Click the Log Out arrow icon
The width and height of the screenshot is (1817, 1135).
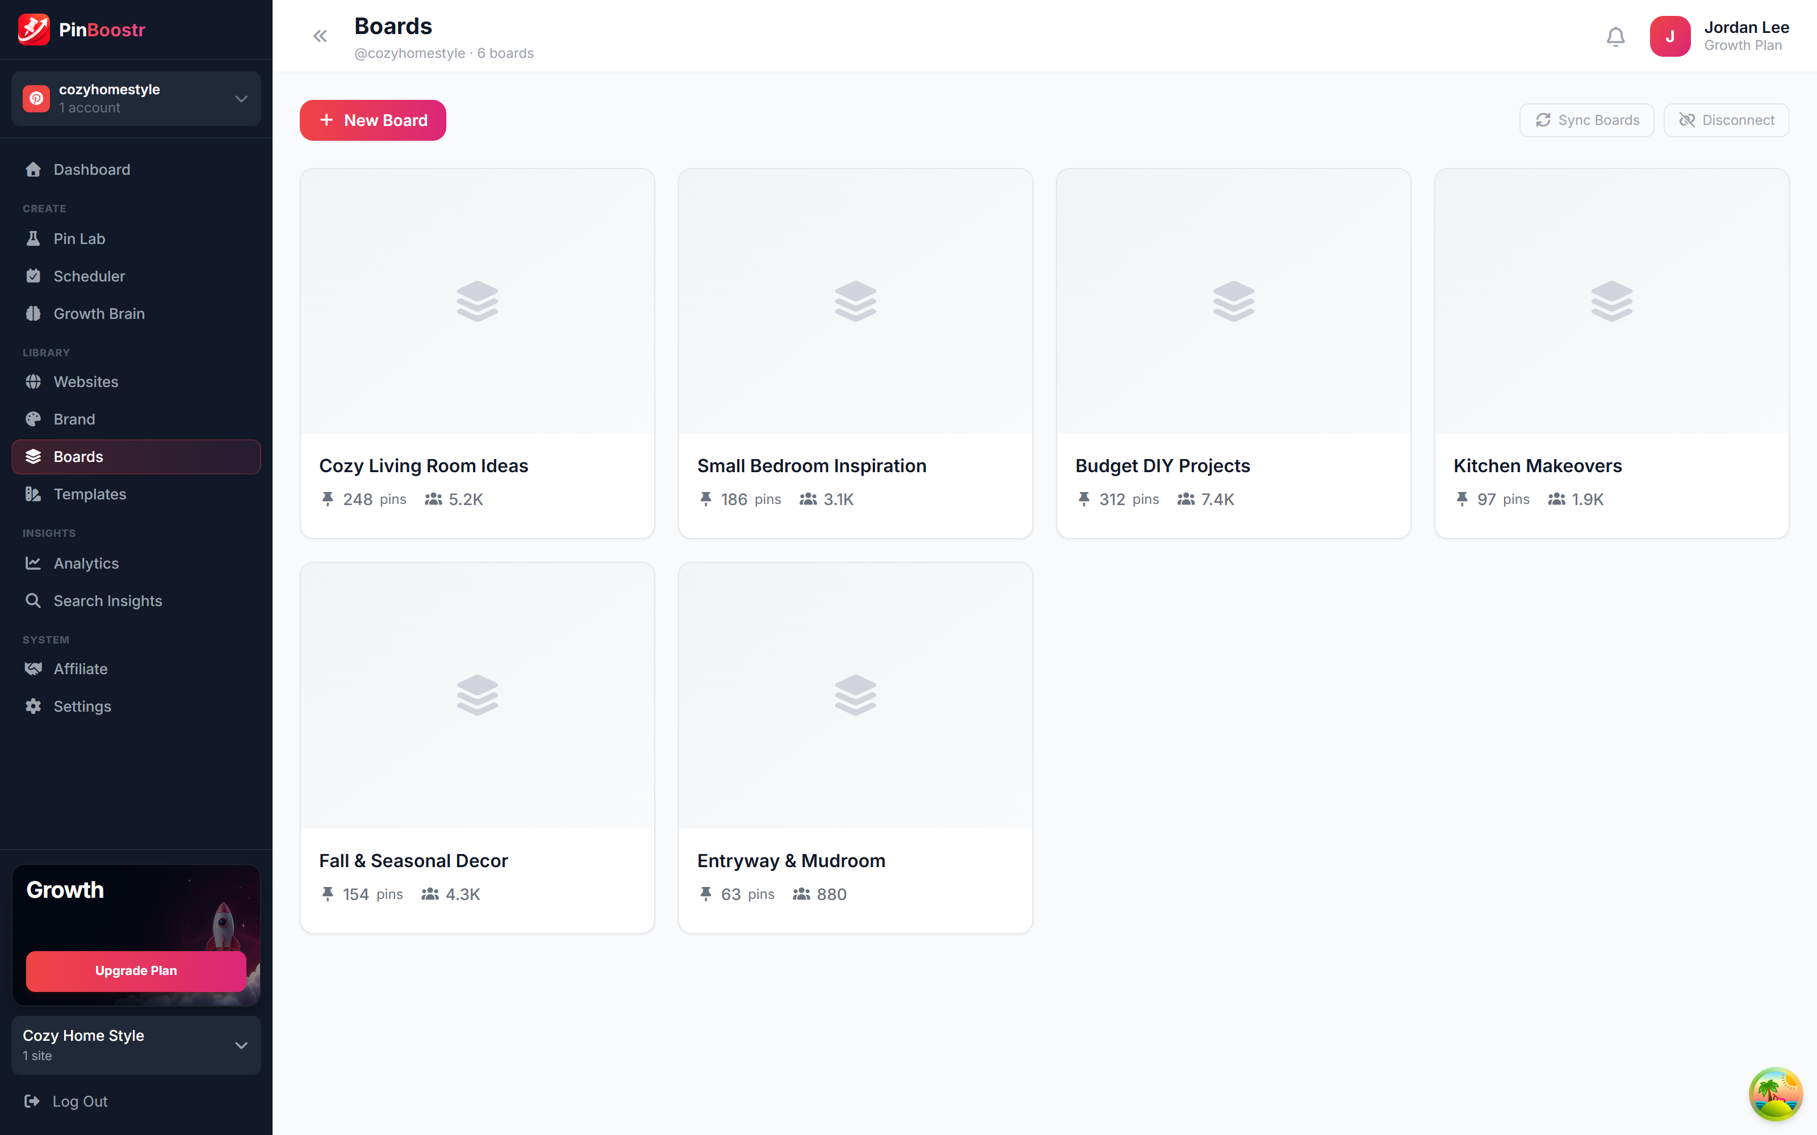click(32, 1101)
